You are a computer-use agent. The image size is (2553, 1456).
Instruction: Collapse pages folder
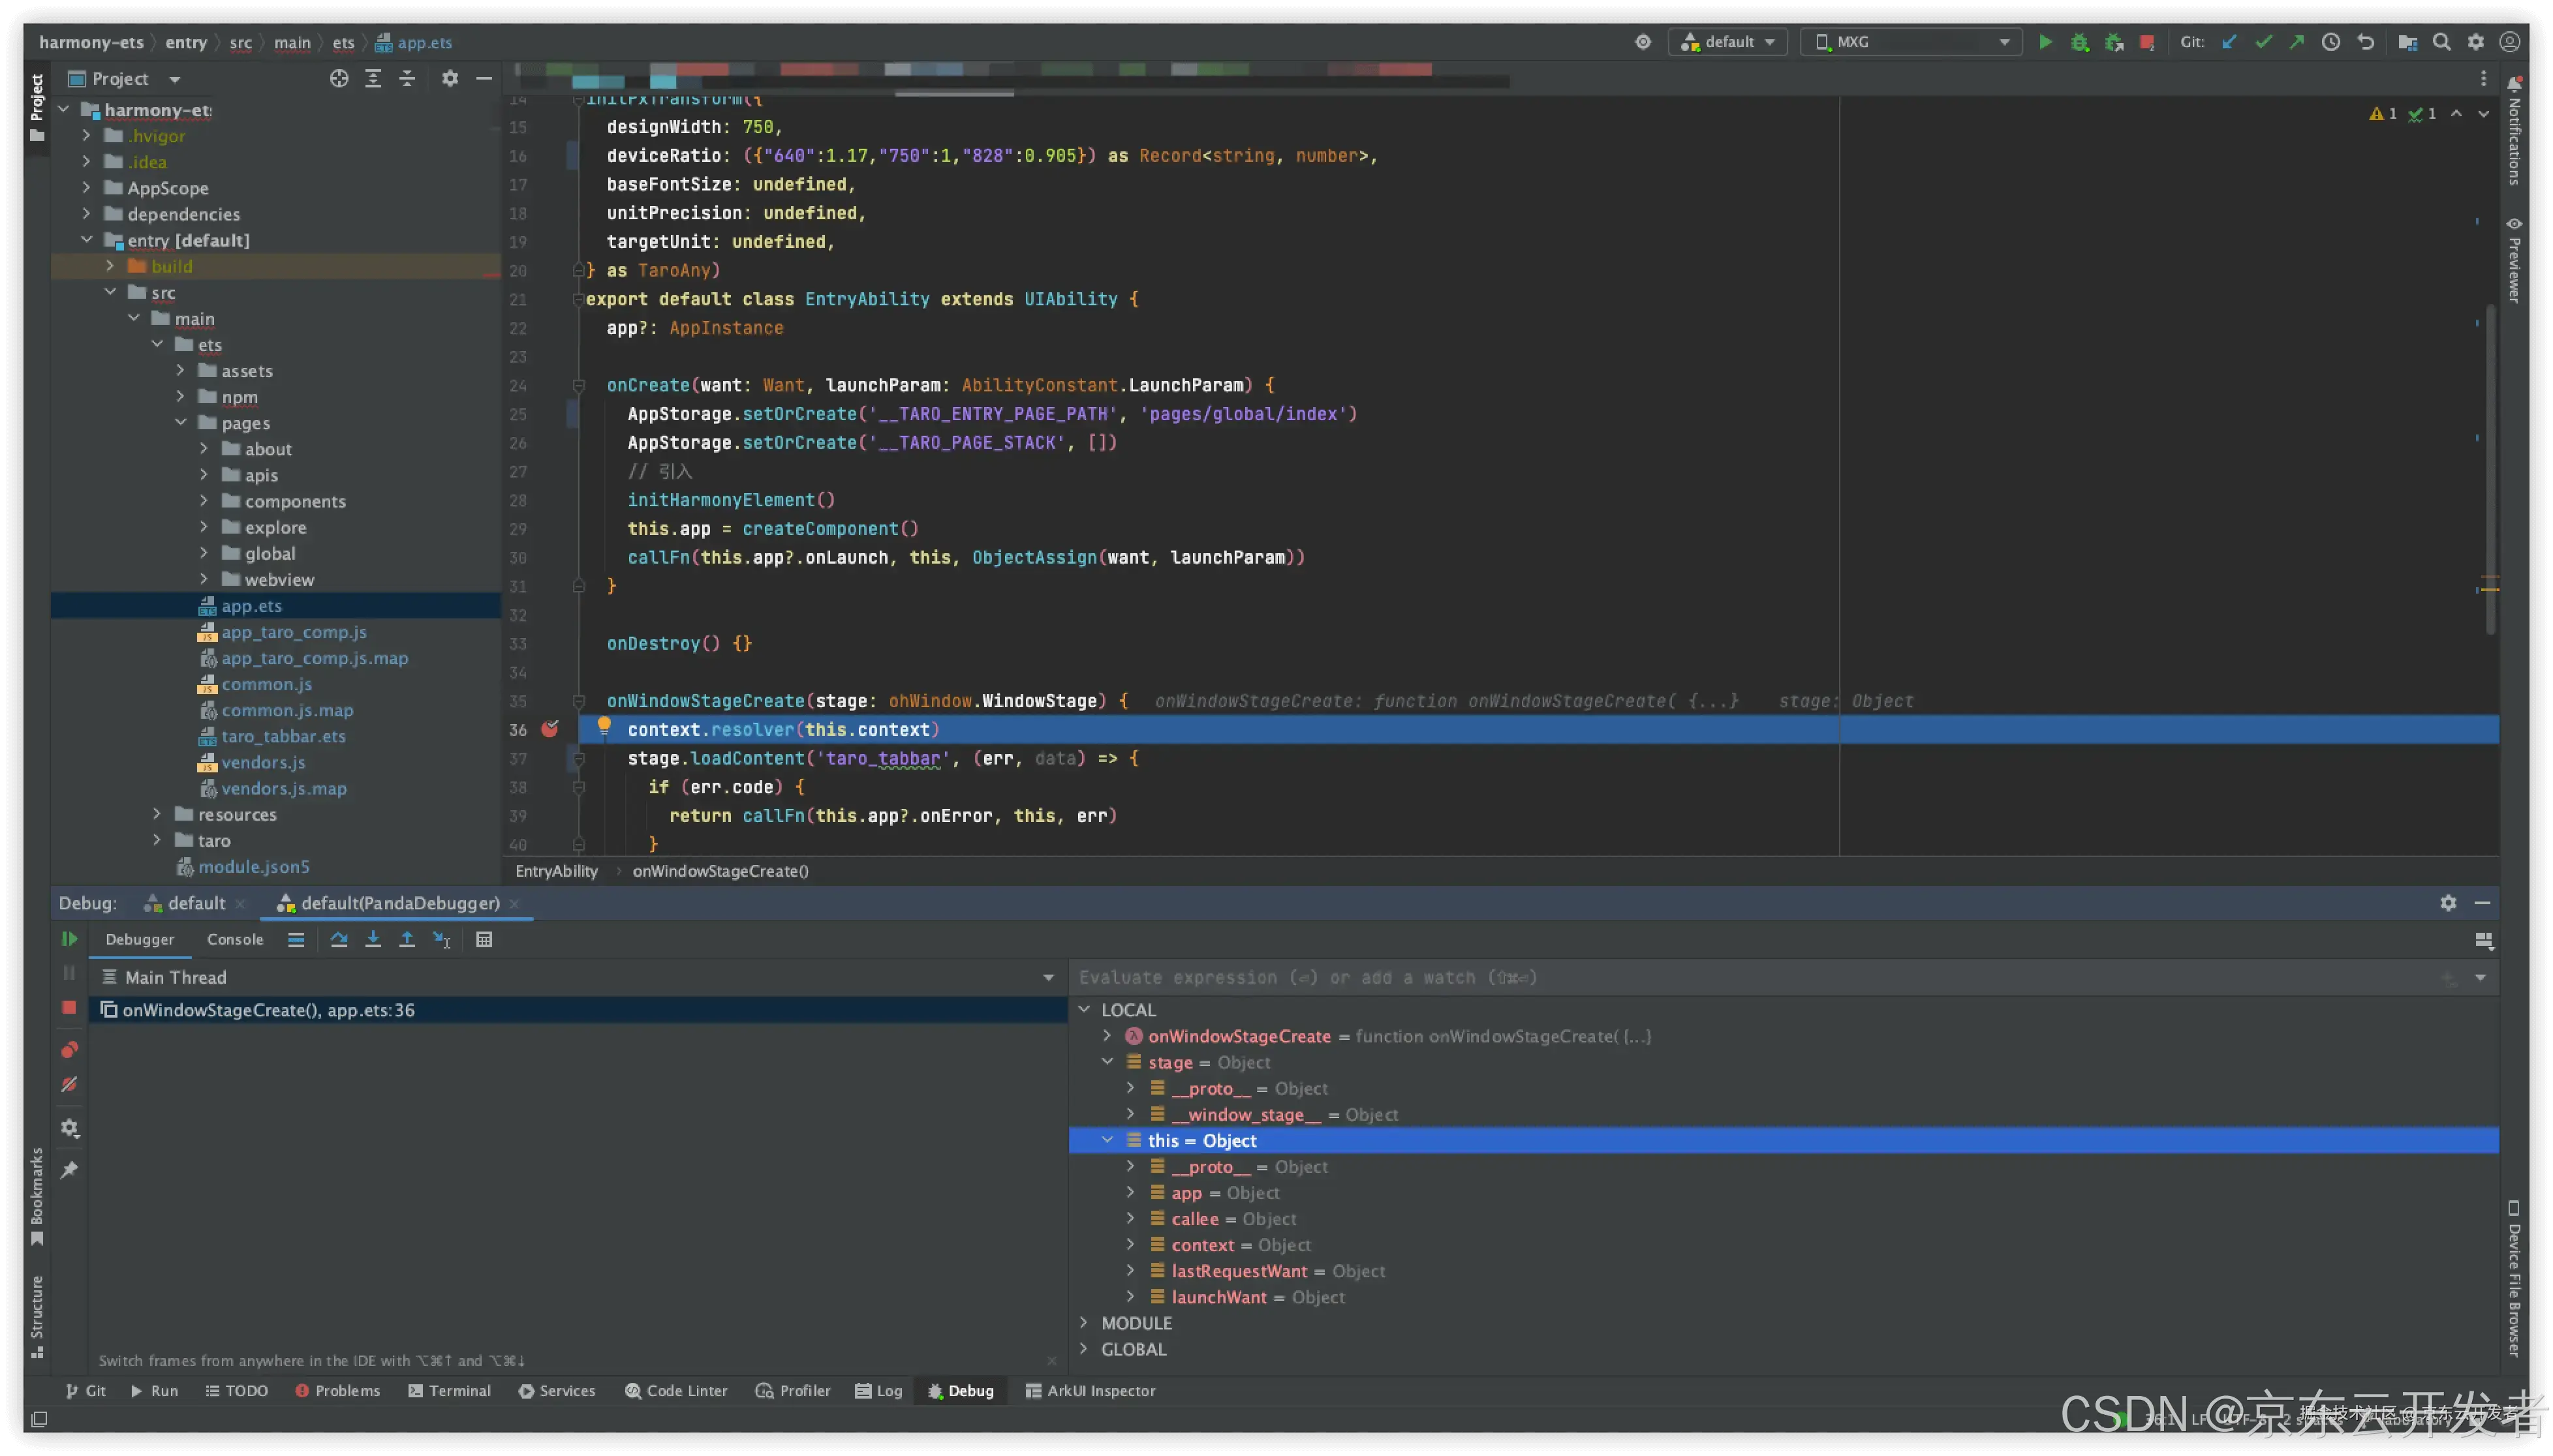tap(181, 422)
